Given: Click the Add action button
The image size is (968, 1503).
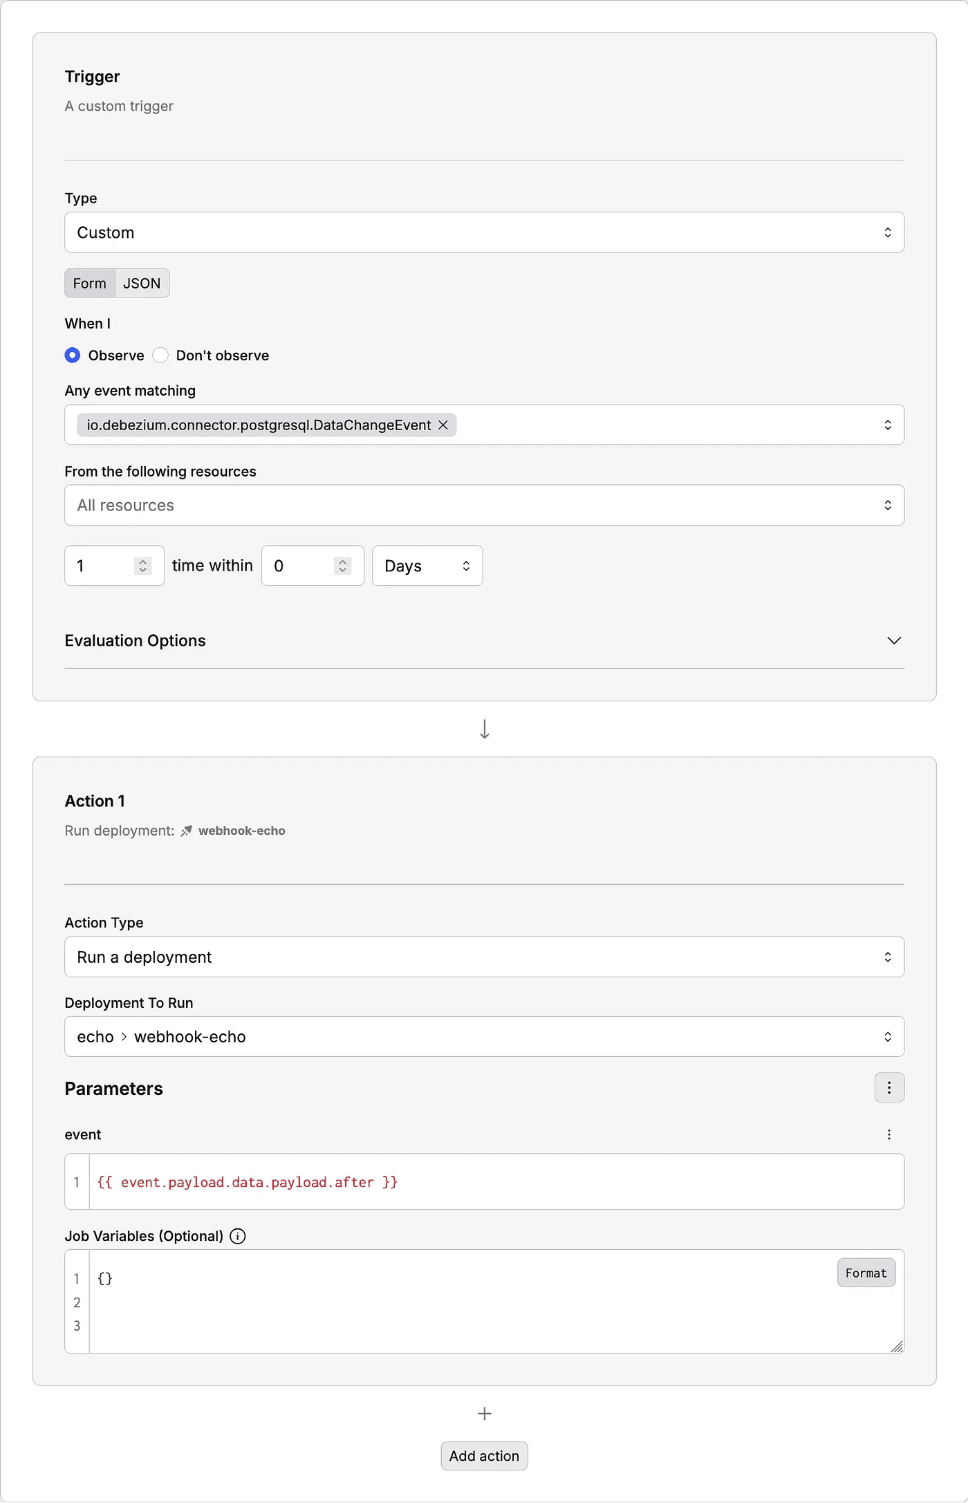Looking at the screenshot, I should pyautogui.click(x=484, y=1457).
